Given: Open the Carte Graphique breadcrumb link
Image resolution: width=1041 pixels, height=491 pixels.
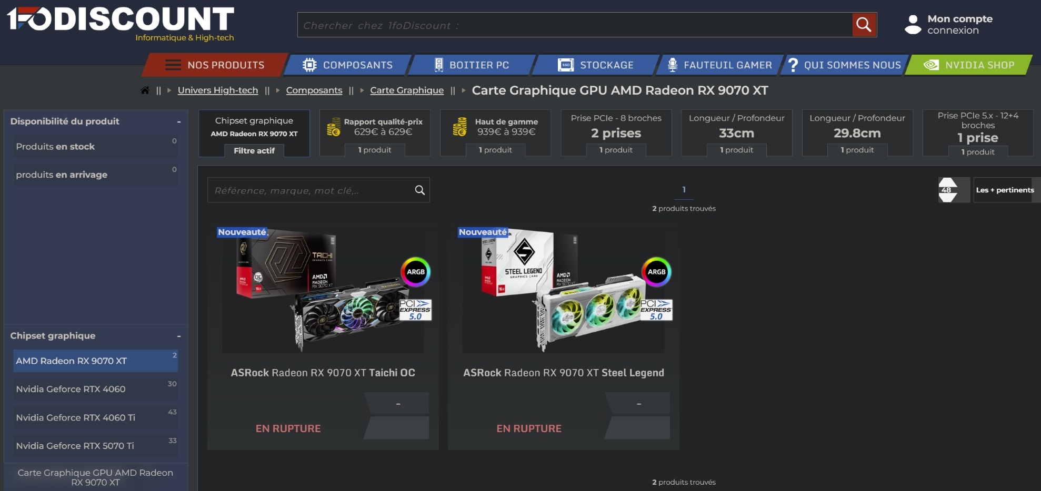Looking at the screenshot, I should 407,90.
